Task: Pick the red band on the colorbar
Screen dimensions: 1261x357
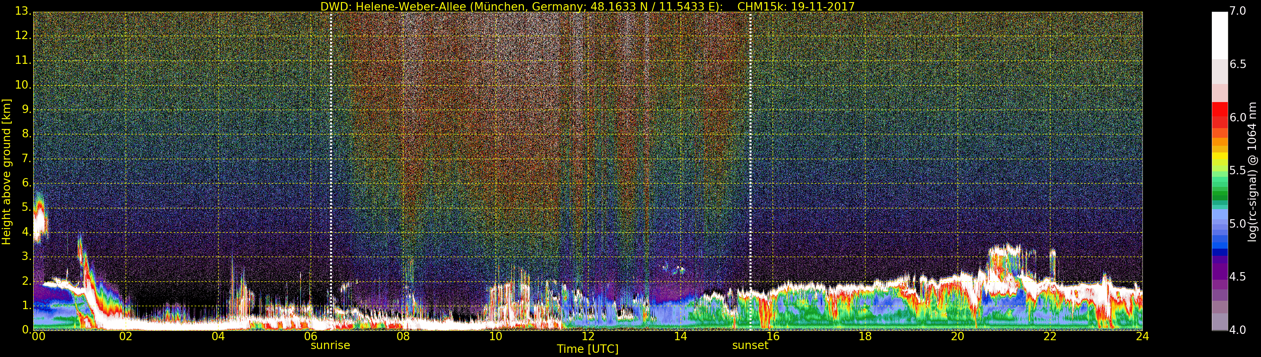Action: point(1219,113)
